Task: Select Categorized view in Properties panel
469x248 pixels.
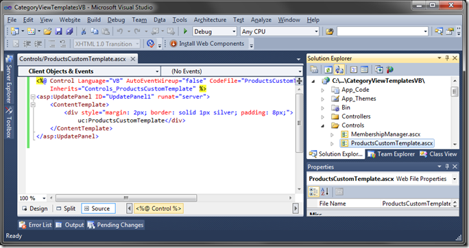Action: (x=313, y=192)
